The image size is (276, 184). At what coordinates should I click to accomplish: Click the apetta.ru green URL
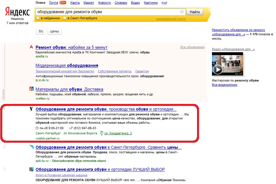click(x=42, y=56)
